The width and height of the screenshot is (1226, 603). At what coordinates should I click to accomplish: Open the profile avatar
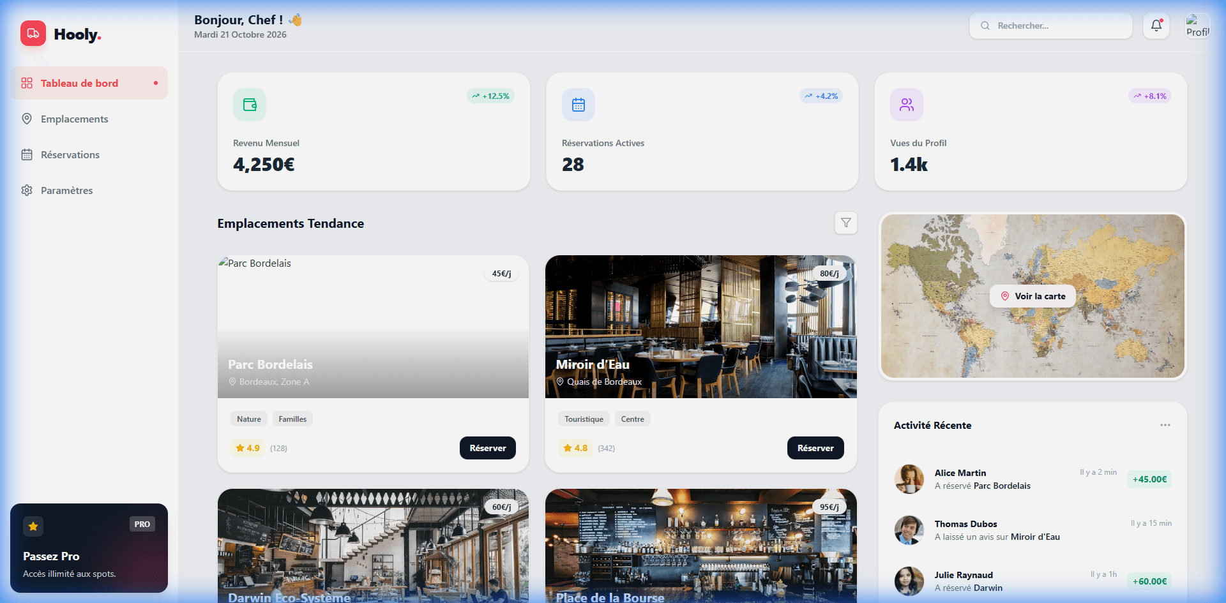[x=1197, y=26]
